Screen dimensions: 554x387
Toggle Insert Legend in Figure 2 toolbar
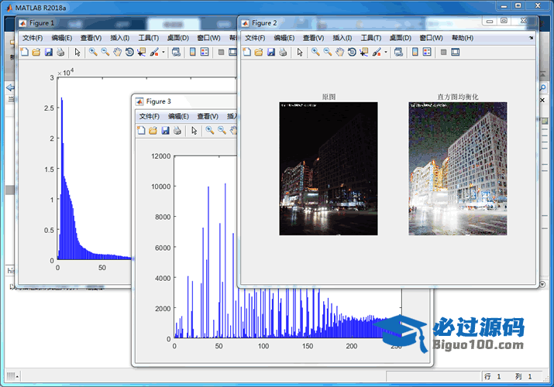click(x=428, y=53)
